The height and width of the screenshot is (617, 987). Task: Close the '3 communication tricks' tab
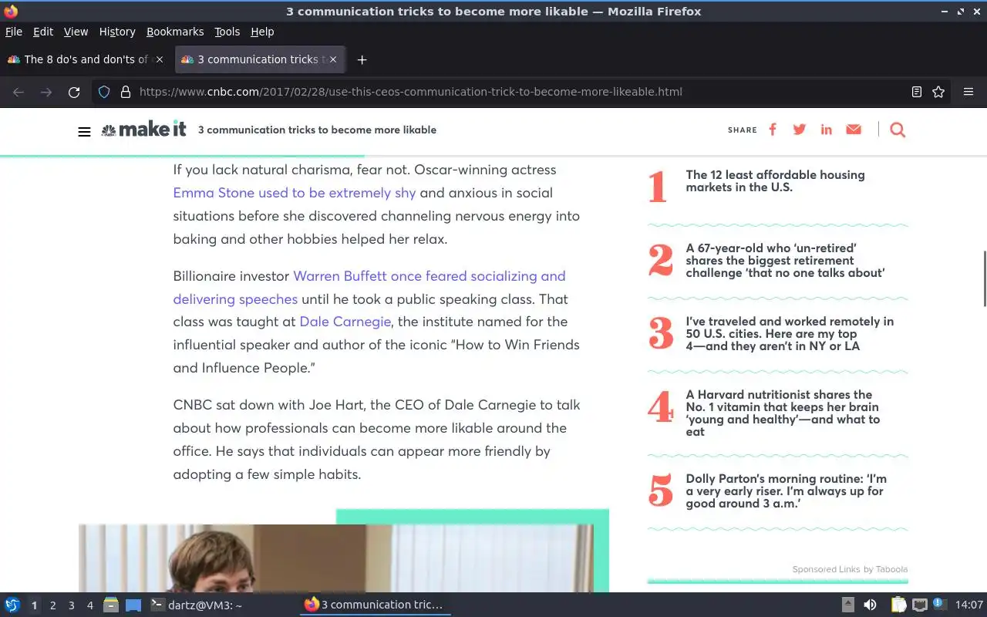(334, 59)
